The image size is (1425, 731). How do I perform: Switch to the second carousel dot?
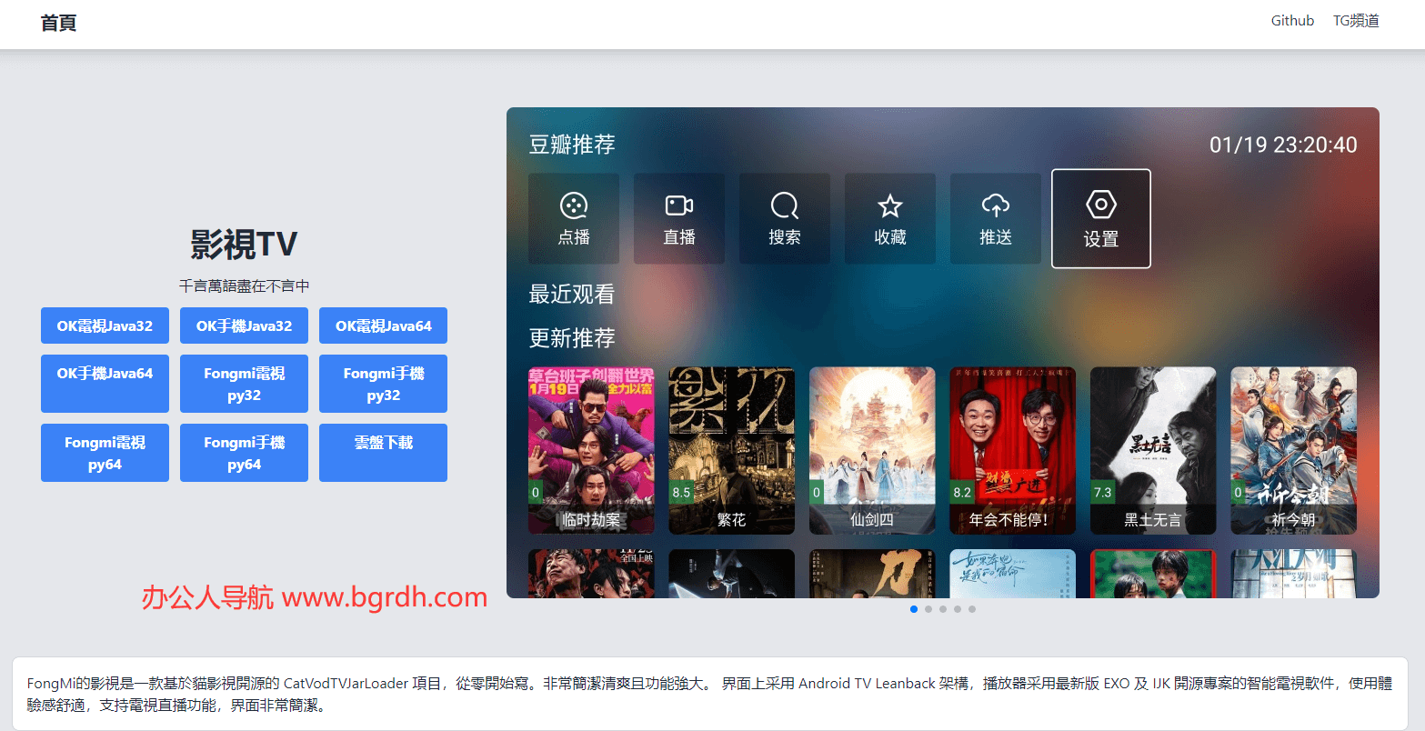928,609
